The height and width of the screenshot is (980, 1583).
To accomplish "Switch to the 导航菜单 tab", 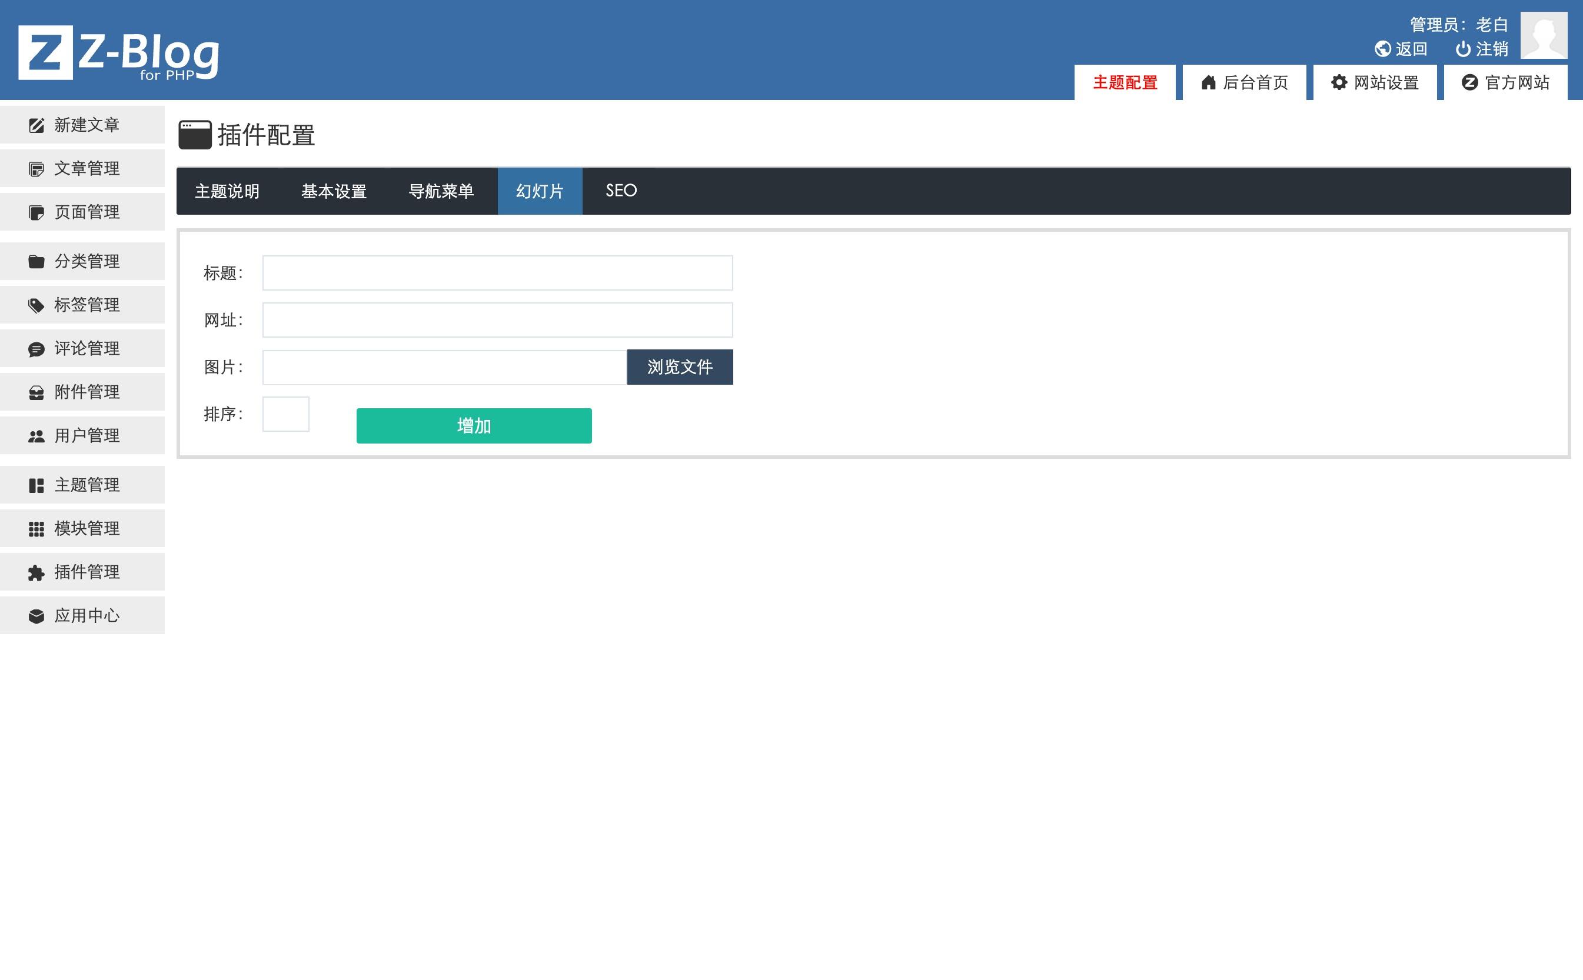I will 441,191.
